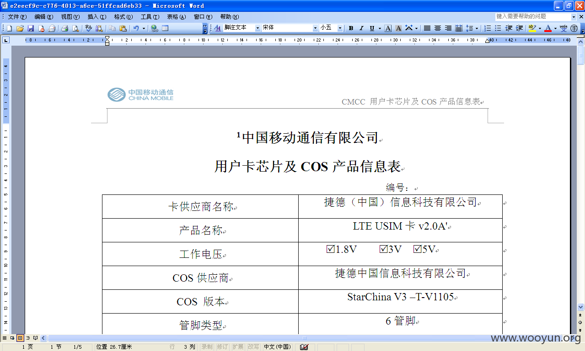The image size is (585, 351).
Task: Apply yellow highlight color
Action: pos(532,28)
